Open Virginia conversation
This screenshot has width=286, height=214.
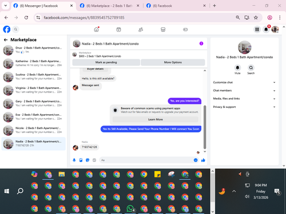(x=34, y=90)
